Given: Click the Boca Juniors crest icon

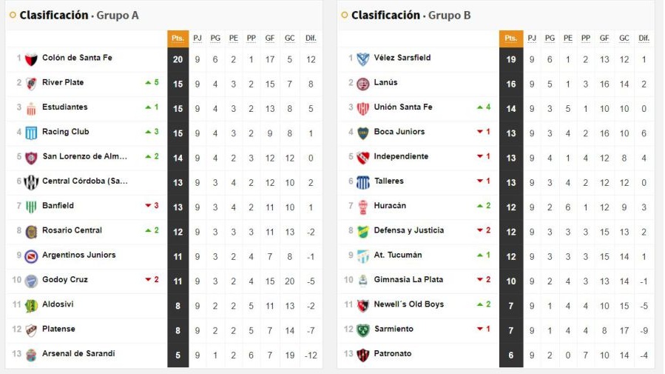Looking at the screenshot, I should click(x=362, y=133).
